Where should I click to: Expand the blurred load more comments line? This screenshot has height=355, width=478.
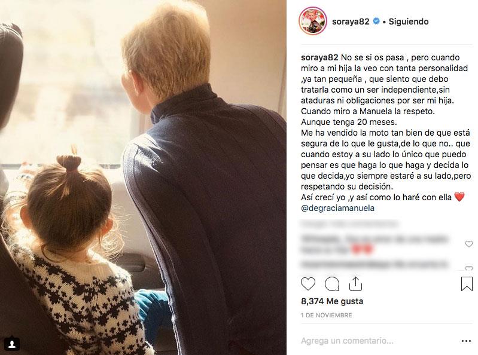pos(349,224)
